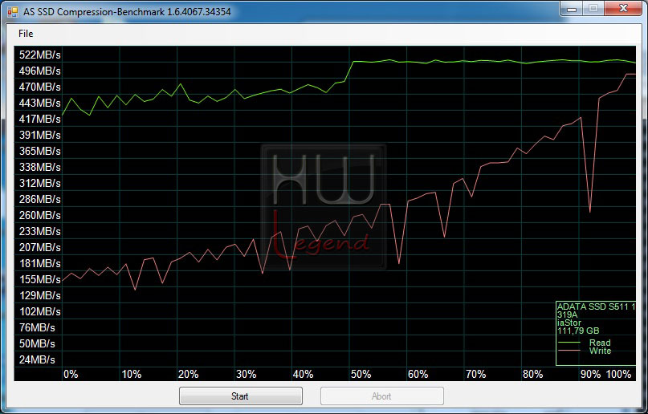Image resolution: width=648 pixels, height=414 pixels.
Task: Click the 286MB/s axis label
Action: pos(39,199)
